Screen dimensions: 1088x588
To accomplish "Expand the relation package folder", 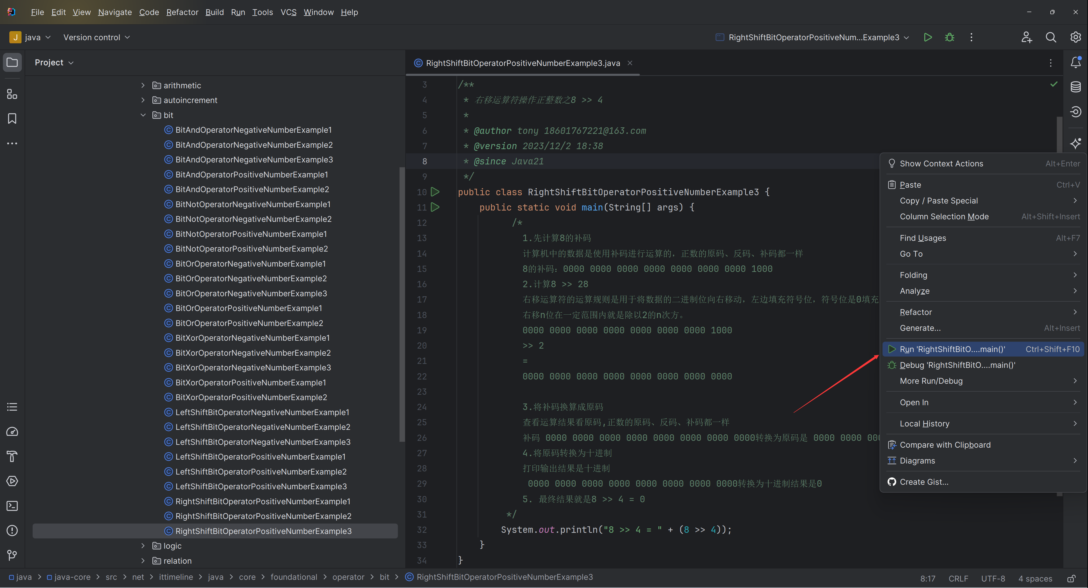I will (x=143, y=561).
